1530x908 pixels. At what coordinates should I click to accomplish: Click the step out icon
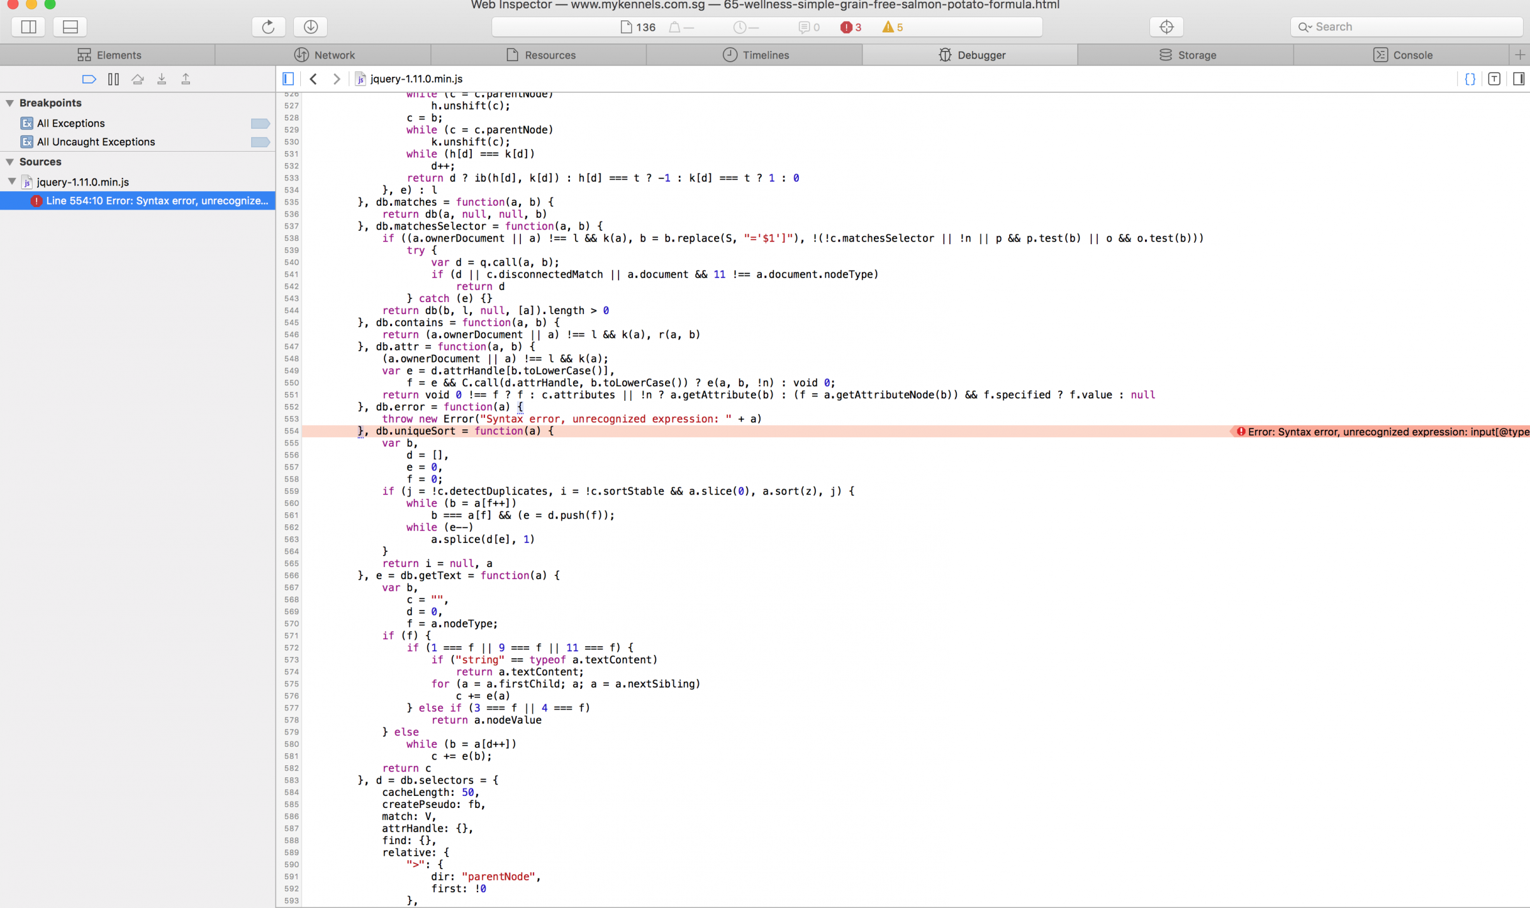(186, 79)
